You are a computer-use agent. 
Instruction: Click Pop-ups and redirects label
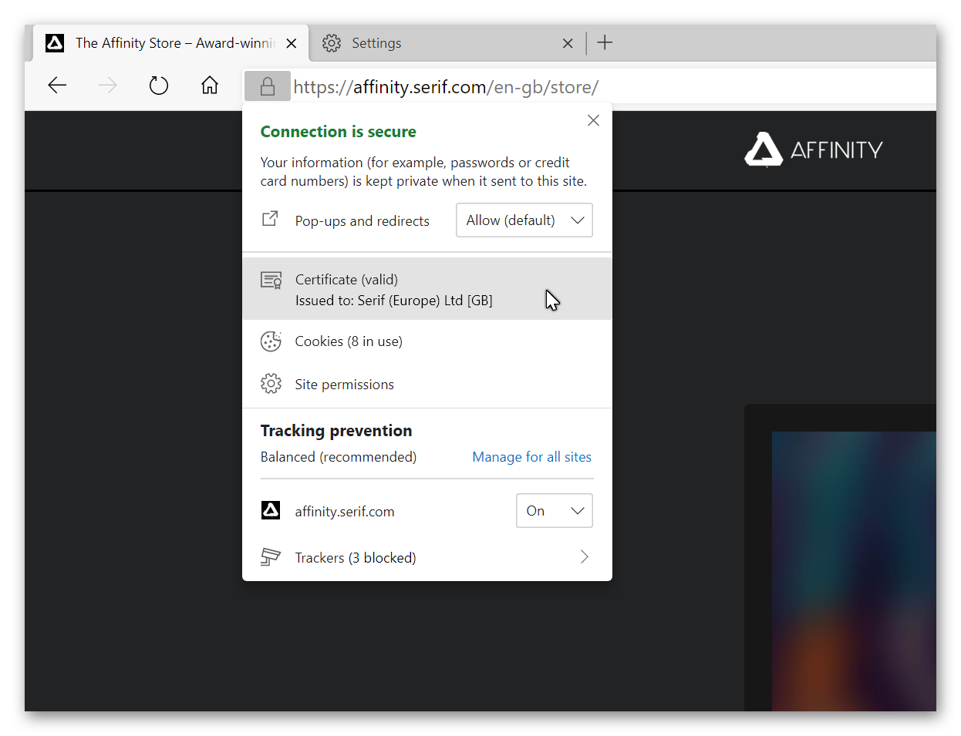point(362,221)
